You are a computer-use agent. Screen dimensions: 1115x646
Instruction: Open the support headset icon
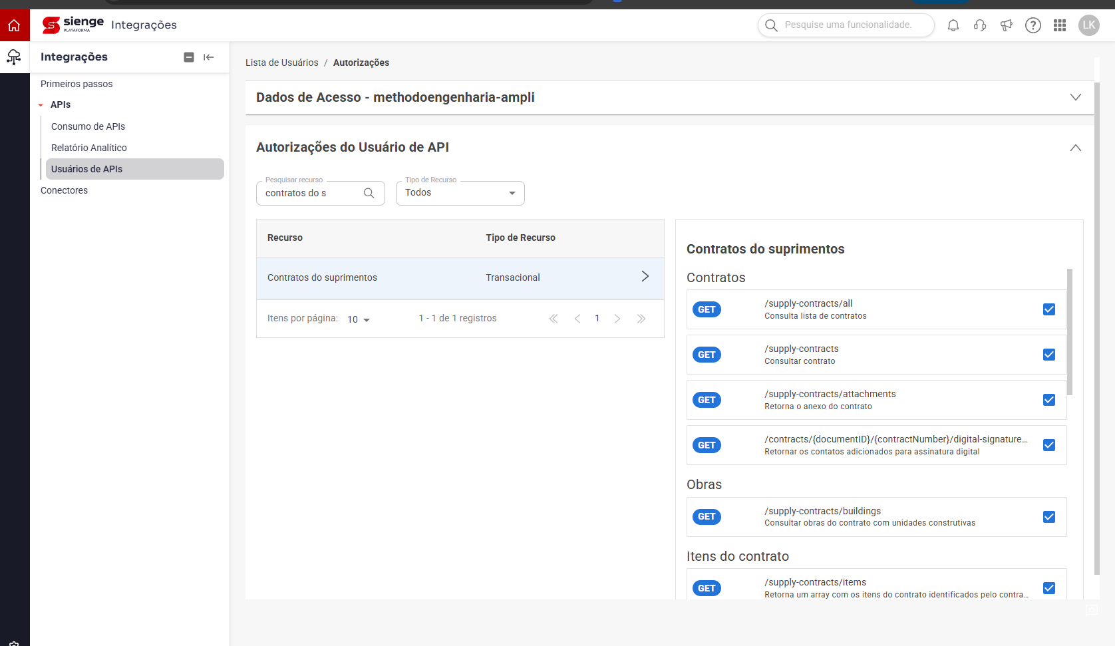coord(980,25)
